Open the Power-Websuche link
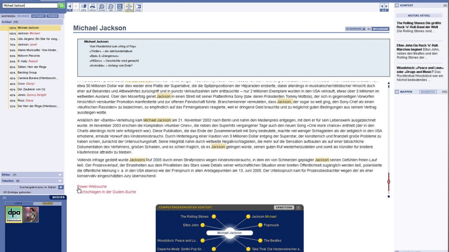 (92, 186)
